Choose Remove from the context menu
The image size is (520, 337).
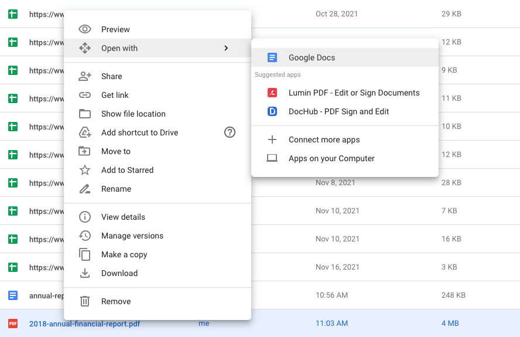click(x=158, y=301)
